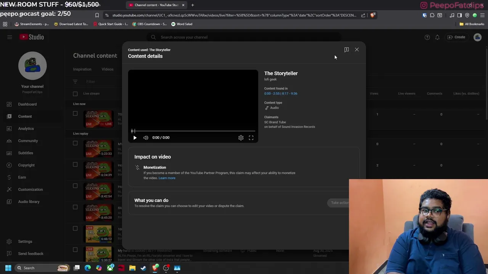Open Content in the sidebar
The width and height of the screenshot is (488, 274).
25,116
